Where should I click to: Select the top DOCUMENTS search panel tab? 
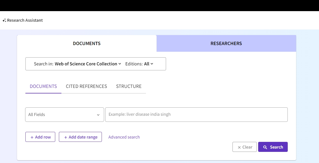click(87, 43)
